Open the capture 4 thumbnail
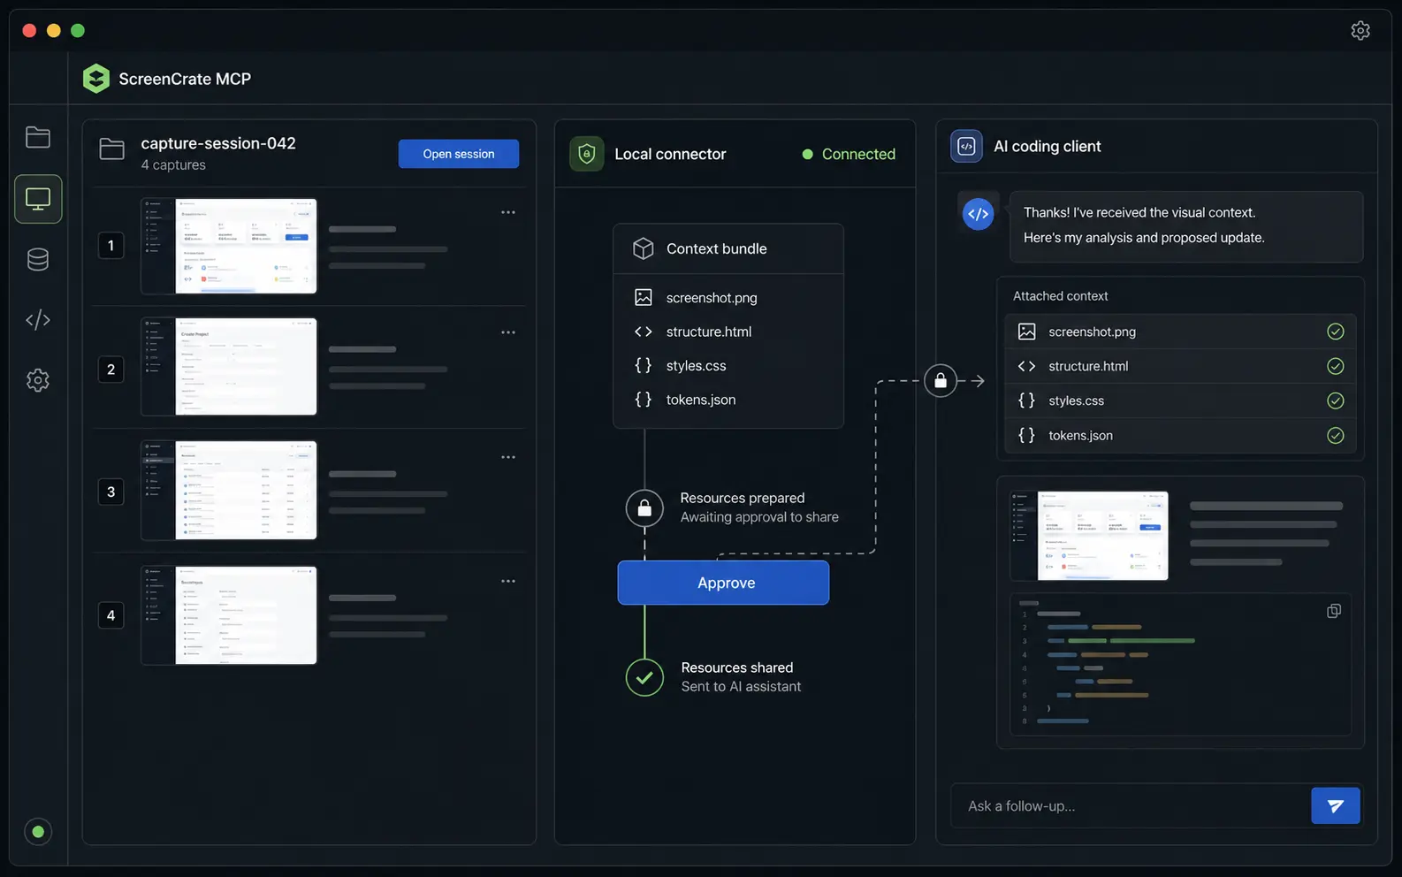This screenshot has height=877, width=1402. tap(229, 615)
